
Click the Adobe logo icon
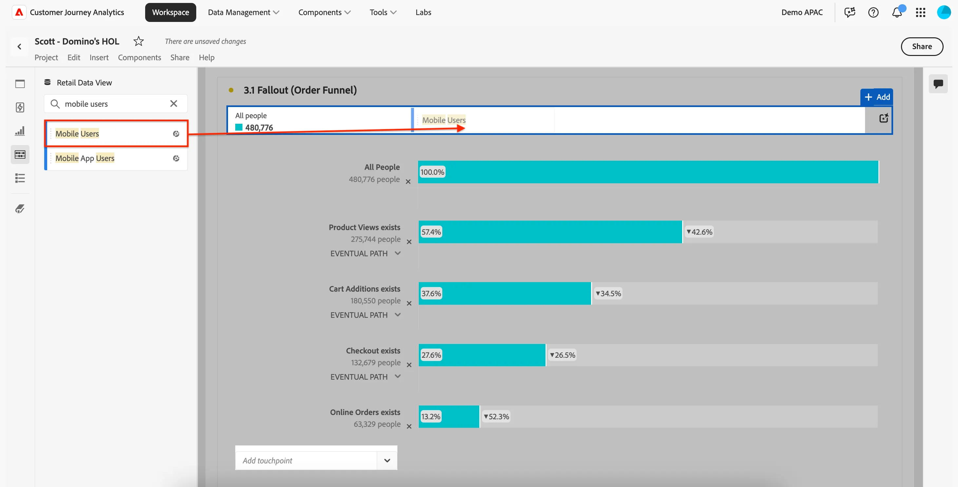pos(19,12)
